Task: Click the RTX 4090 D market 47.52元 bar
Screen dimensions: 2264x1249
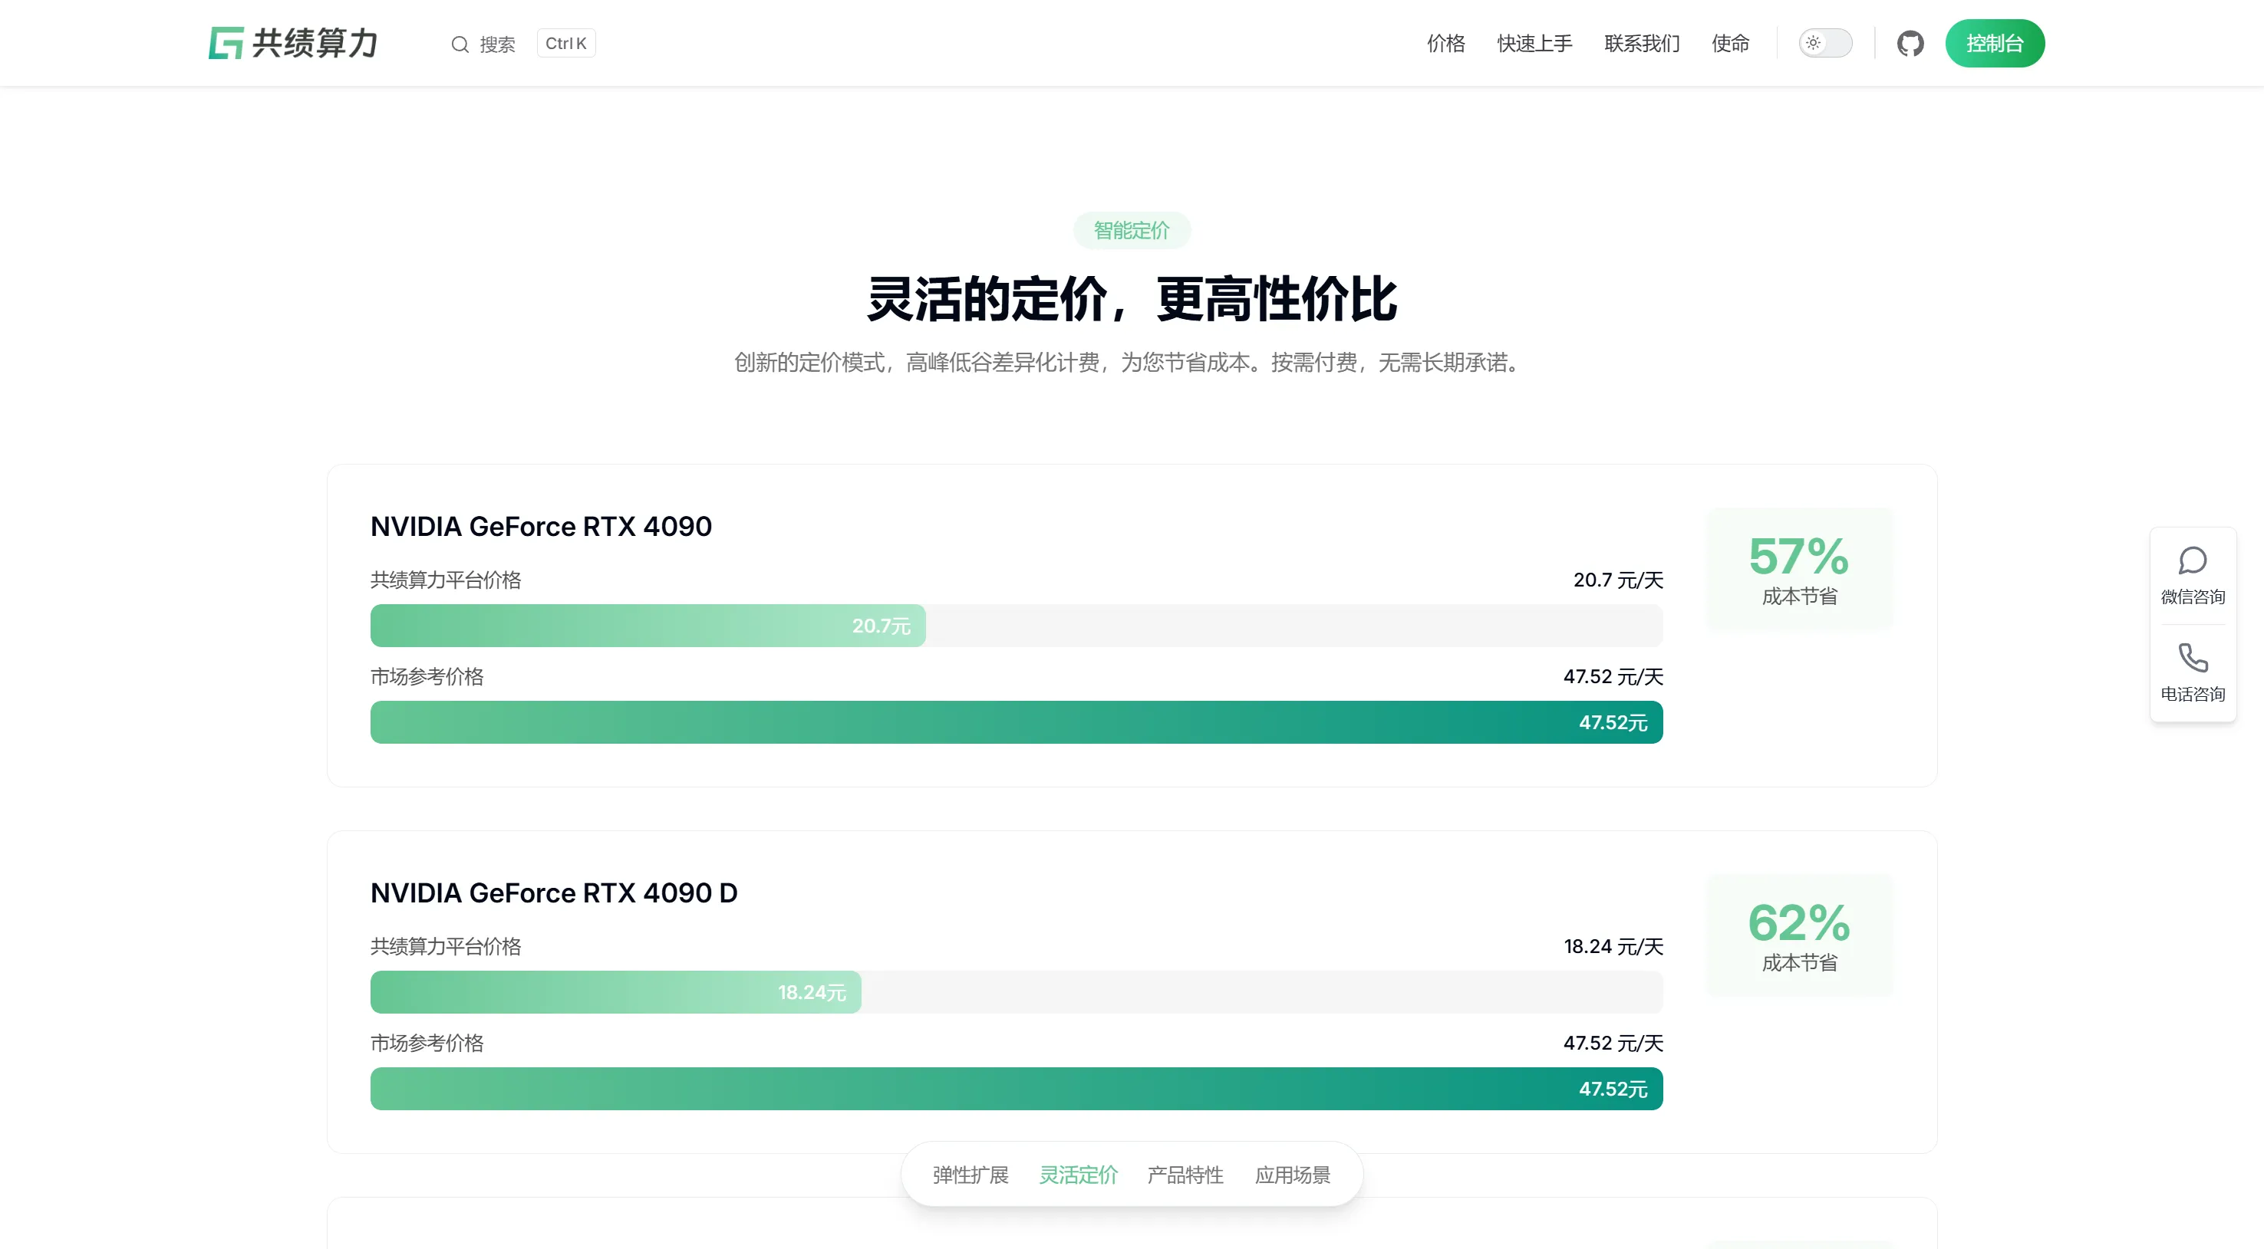Action: 1016,1088
